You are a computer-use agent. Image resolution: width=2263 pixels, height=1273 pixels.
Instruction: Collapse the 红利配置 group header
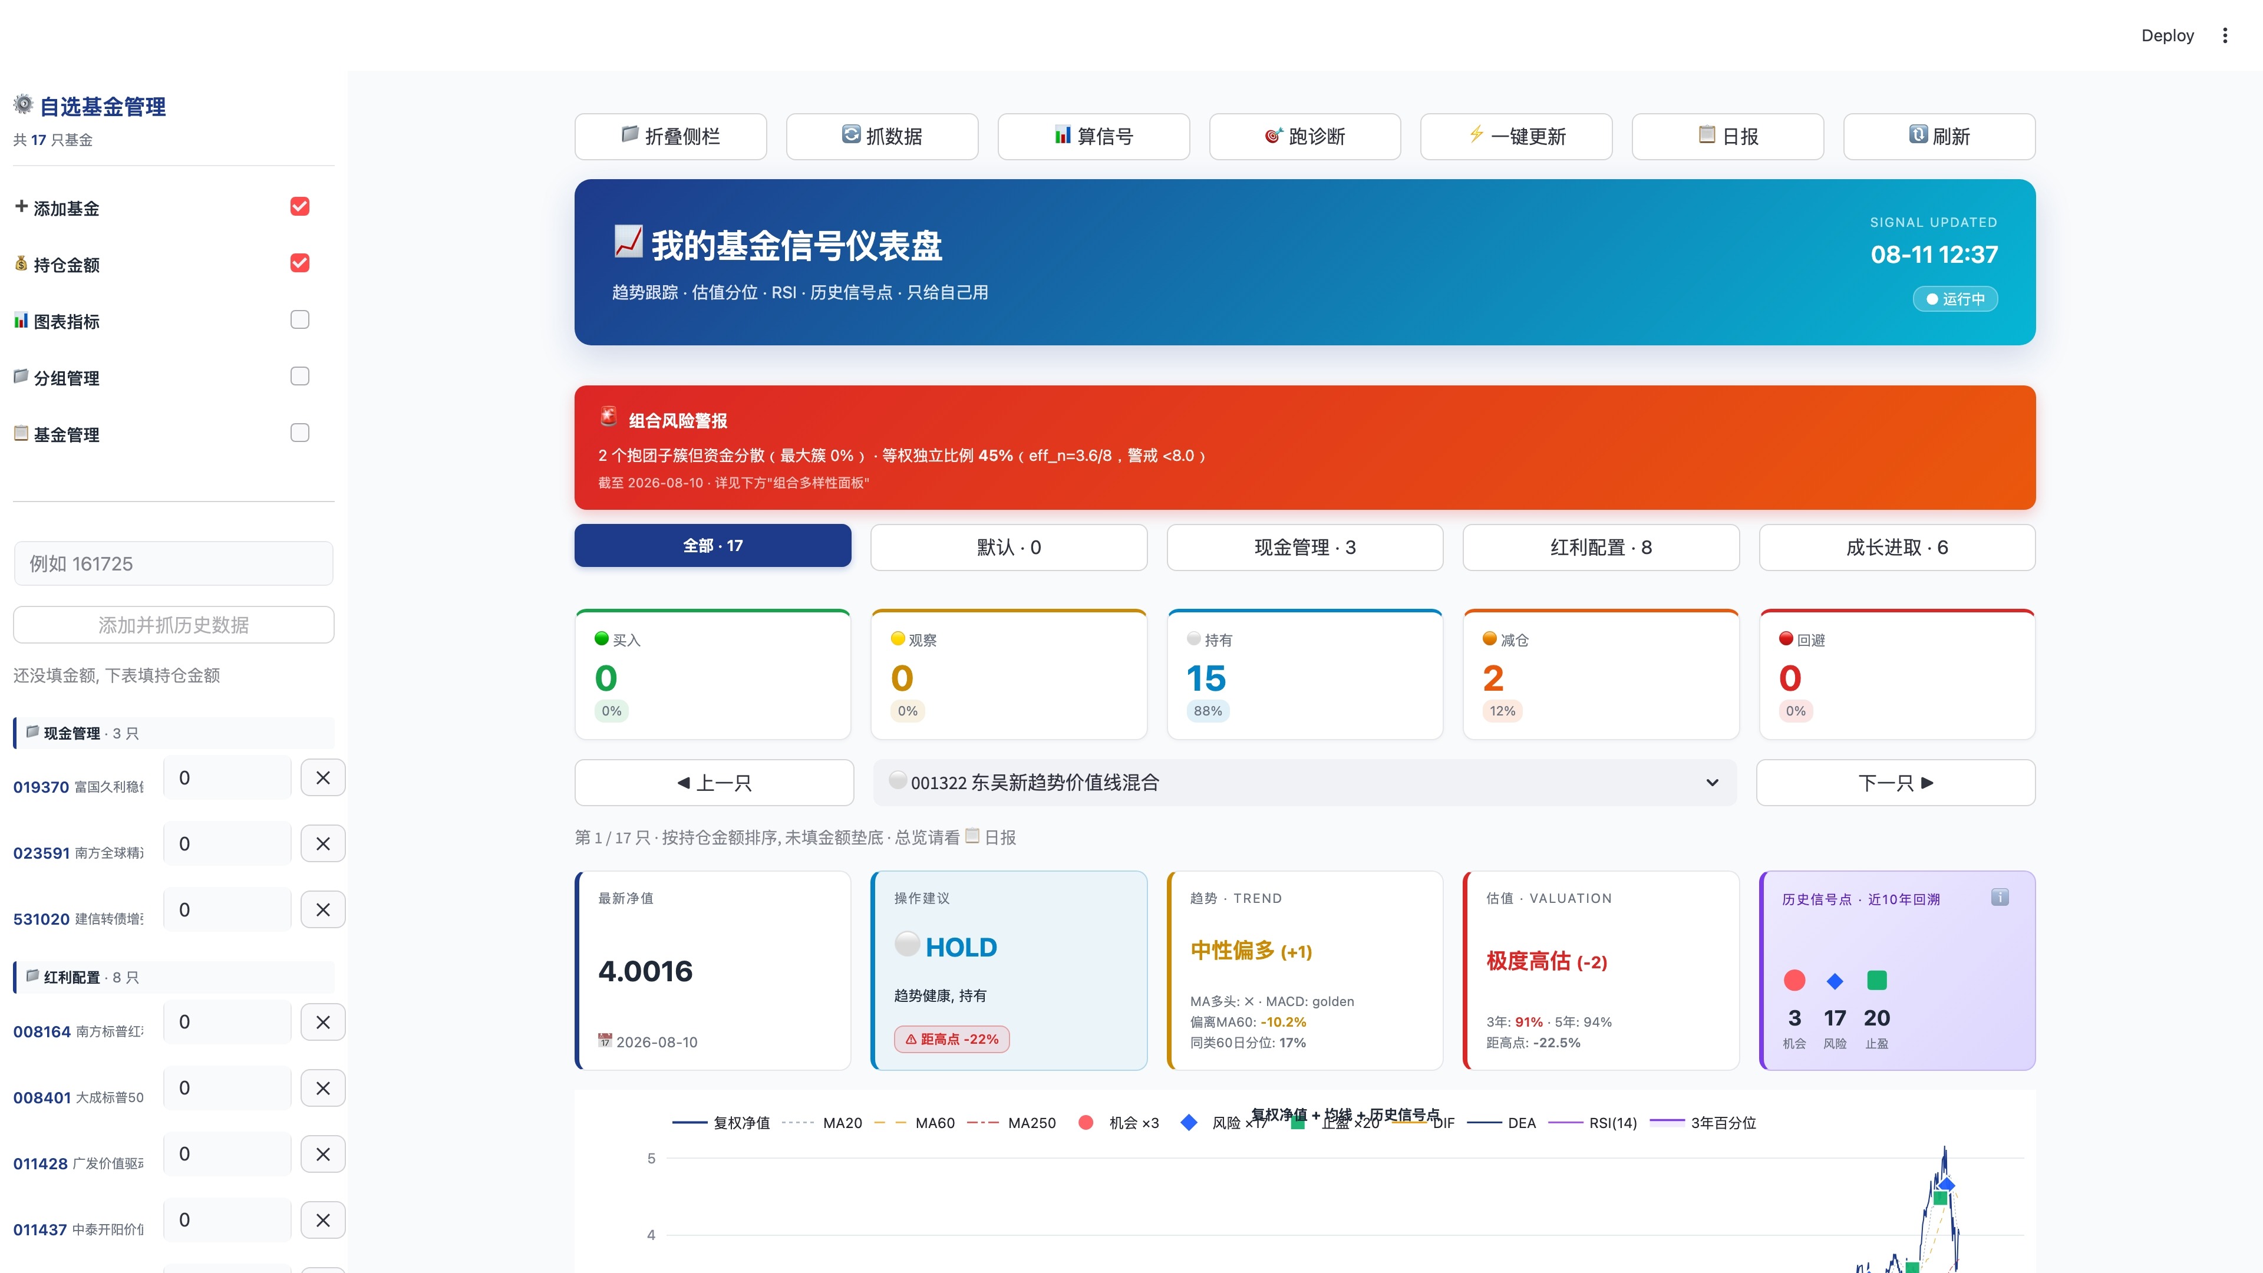point(174,977)
